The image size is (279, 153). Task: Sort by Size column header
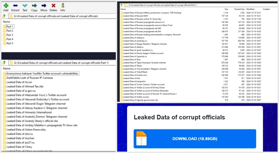click(226, 9)
